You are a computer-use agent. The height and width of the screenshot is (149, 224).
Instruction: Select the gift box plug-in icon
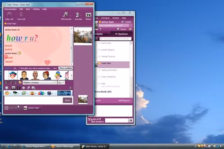49,93
